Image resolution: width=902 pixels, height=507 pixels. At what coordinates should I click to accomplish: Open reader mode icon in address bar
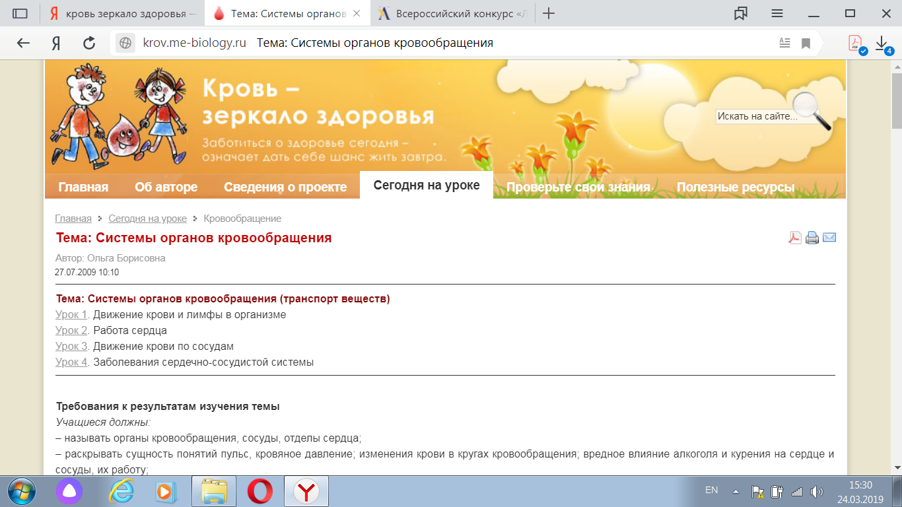click(x=784, y=43)
